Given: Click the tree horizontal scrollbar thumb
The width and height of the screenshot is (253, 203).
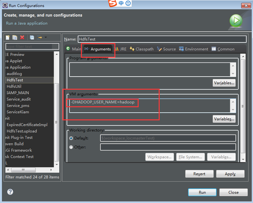Looking at the screenshot, I should point(23,170).
